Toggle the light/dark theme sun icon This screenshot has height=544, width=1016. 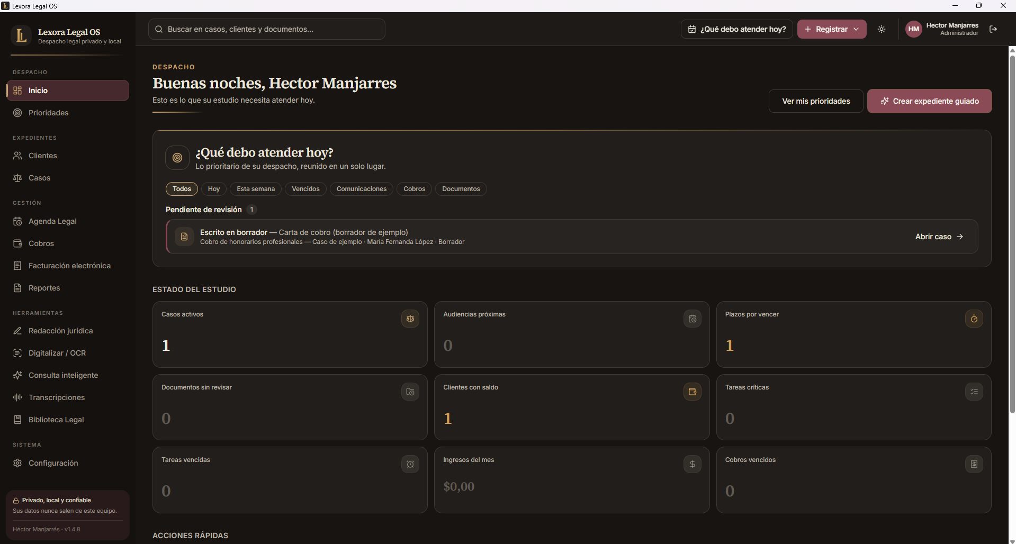point(882,29)
